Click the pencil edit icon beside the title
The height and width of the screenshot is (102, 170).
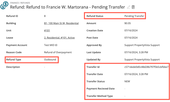129,7
